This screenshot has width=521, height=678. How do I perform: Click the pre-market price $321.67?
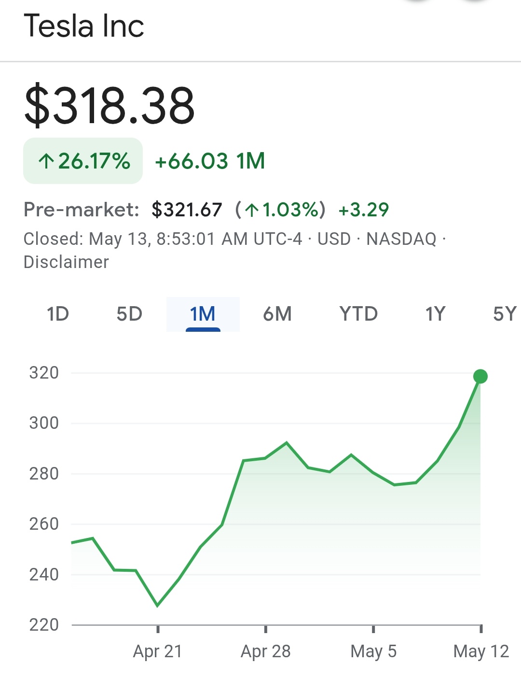pyautogui.click(x=187, y=210)
